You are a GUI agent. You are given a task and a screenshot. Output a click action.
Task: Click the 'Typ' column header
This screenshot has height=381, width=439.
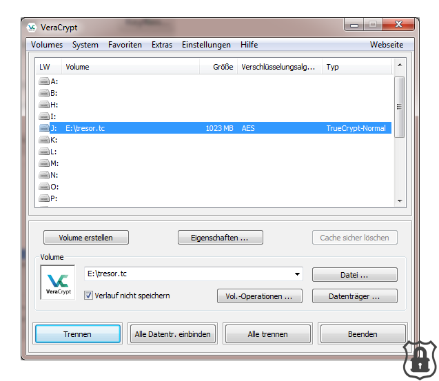pos(356,67)
